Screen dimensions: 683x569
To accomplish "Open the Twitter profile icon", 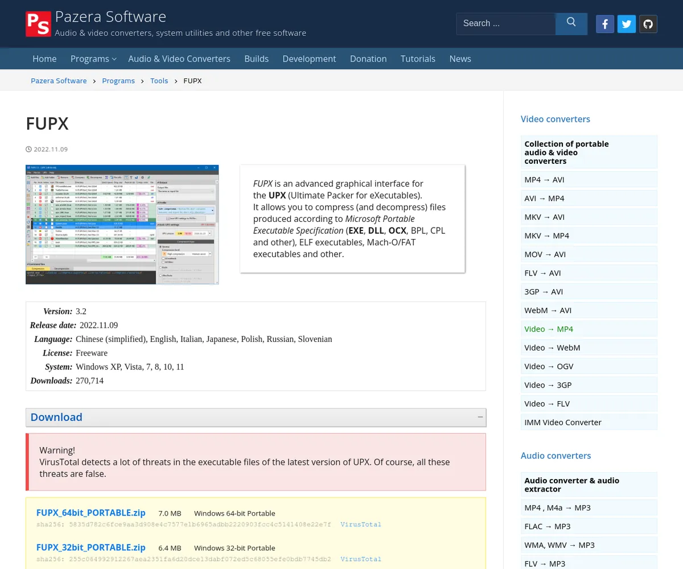I will click(626, 24).
